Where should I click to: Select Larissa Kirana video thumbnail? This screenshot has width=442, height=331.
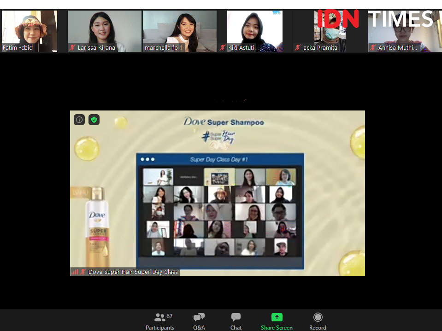(105, 31)
